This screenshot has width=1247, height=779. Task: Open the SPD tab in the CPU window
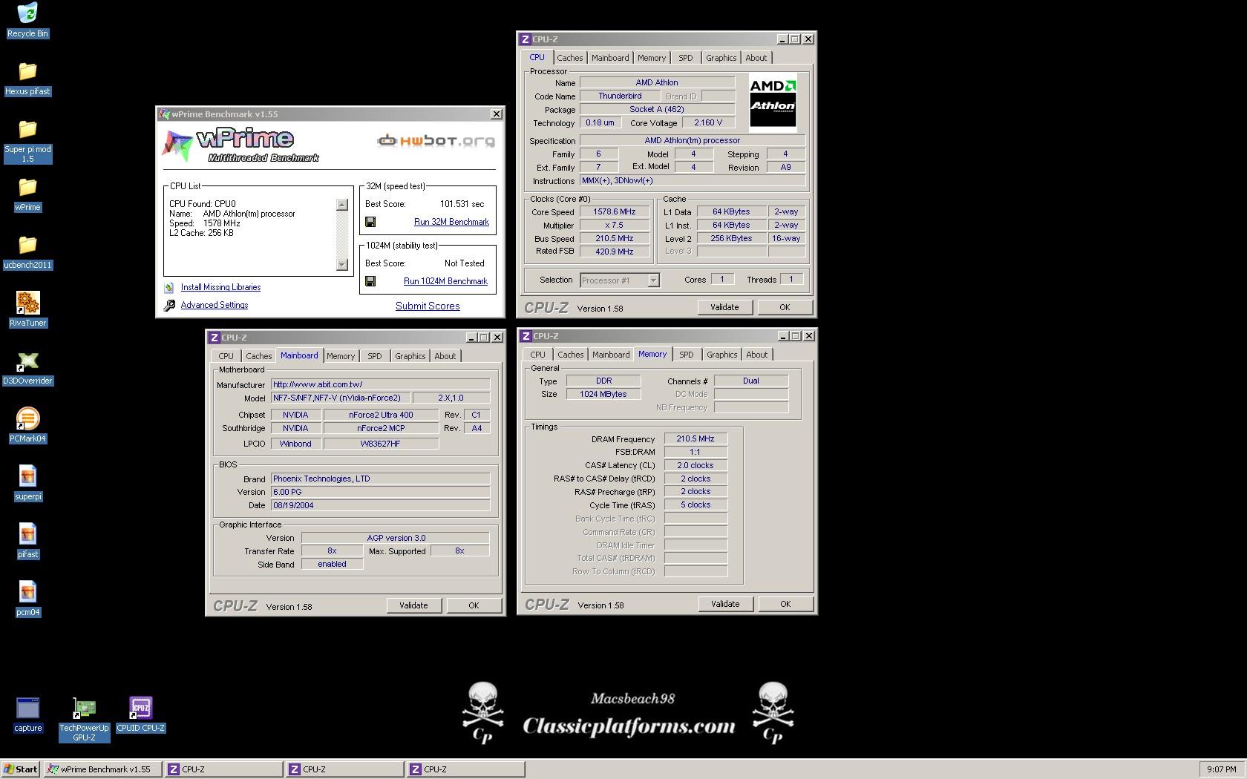[686, 58]
